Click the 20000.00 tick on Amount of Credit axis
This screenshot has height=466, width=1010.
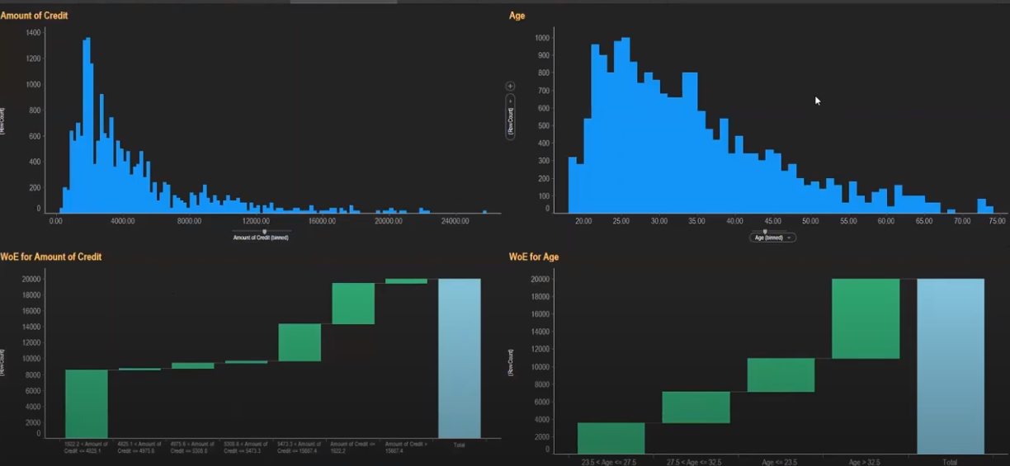tap(388, 221)
